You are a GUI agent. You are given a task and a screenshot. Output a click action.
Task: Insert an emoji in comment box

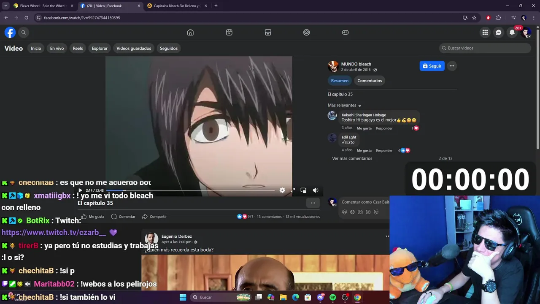tap(352, 212)
